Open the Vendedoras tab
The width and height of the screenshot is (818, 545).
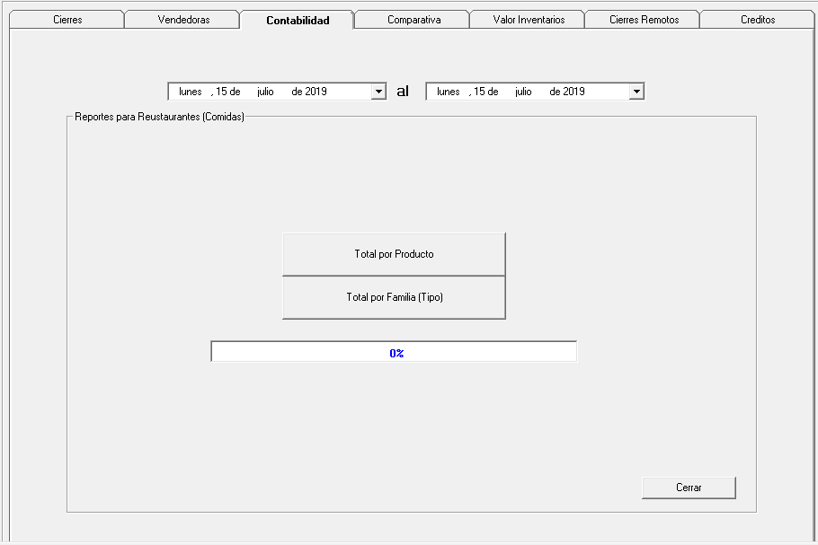[182, 20]
